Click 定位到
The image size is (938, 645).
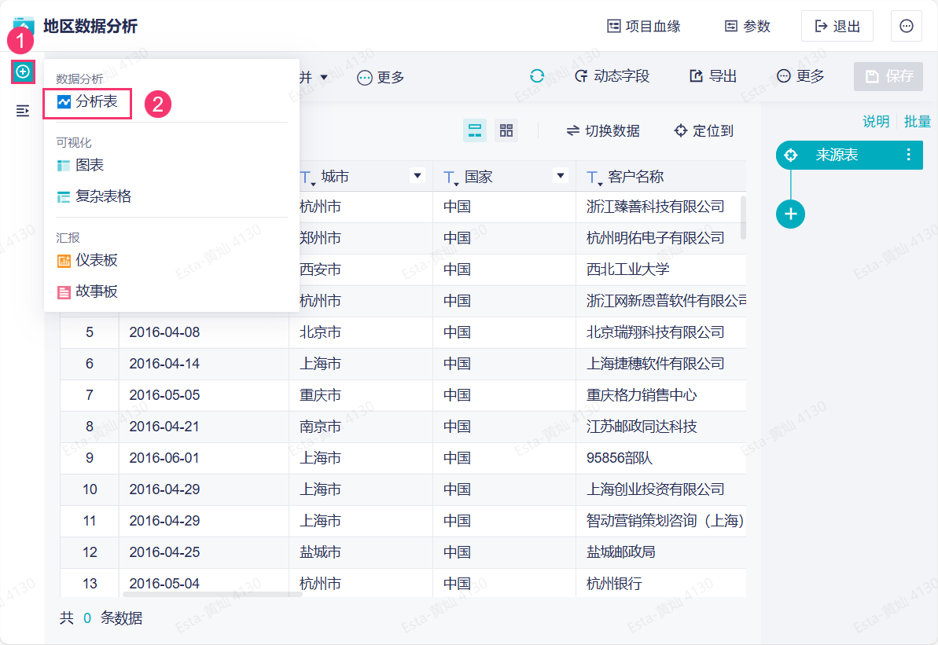coord(704,130)
